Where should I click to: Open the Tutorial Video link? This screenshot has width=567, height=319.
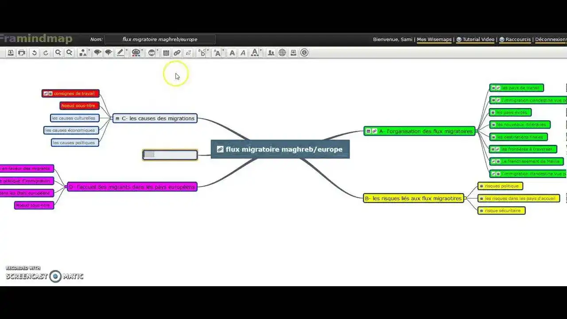[475, 39]
